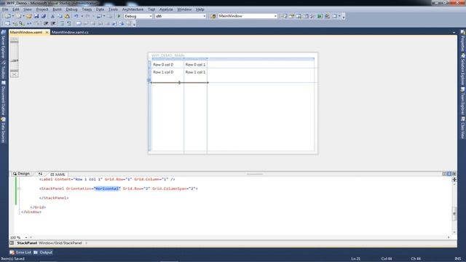The image size is (466, 262).
Task: Close the MainWindow.xaml tab
Action: tap(47, 32)
